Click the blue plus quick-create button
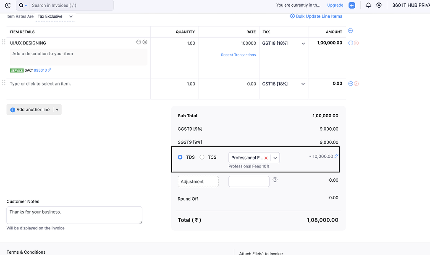The height and width of the screenshot is (255, 430). coord(351,5)
